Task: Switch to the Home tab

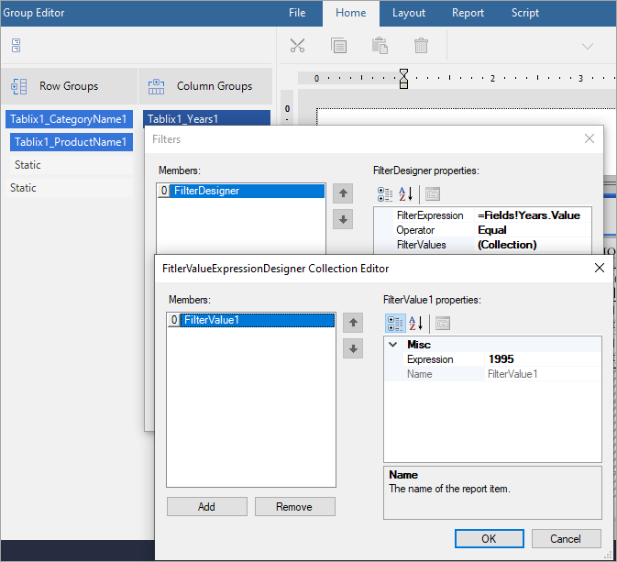Action: pos(350,13)
